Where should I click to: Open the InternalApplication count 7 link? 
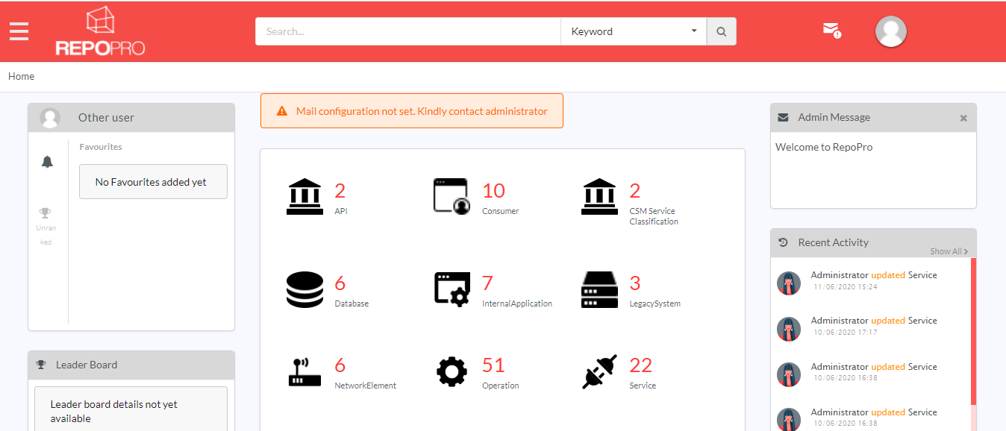pyautogui.click(x=487, y=283)
